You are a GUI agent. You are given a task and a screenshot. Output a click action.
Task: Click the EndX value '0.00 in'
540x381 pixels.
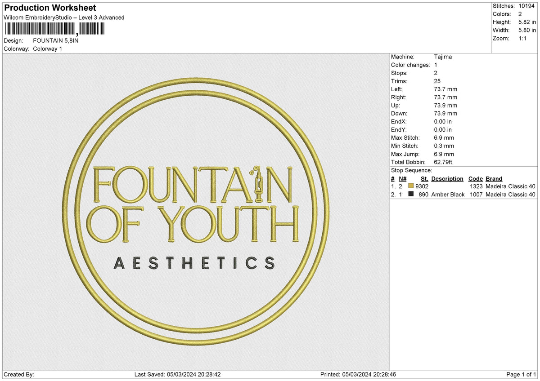(x=443, y=122)
